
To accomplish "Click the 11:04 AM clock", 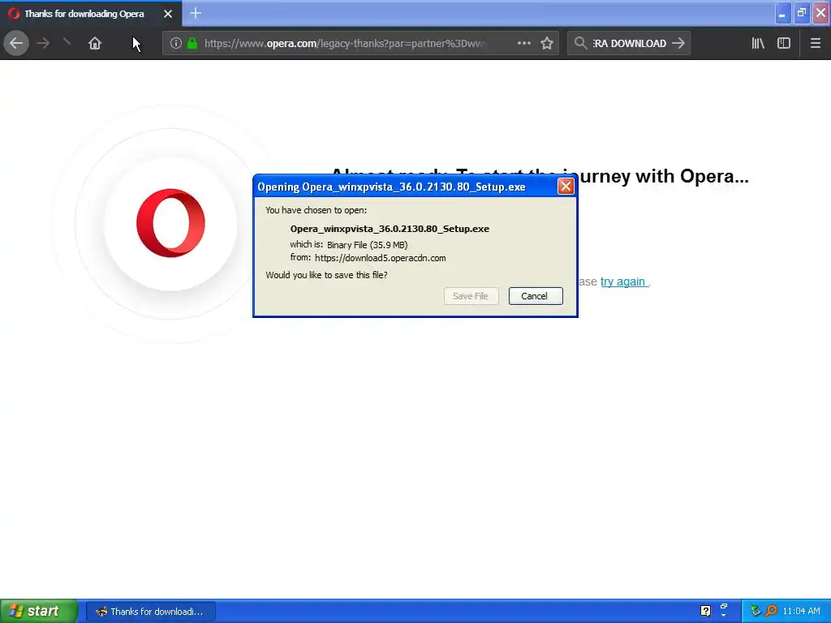I will click(801, 611).
